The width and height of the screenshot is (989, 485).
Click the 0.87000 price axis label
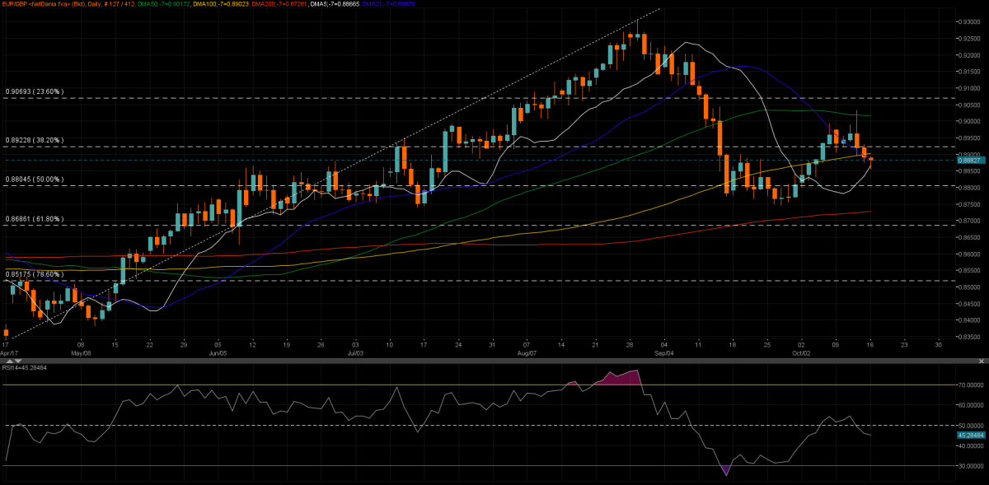coord(968,221)
